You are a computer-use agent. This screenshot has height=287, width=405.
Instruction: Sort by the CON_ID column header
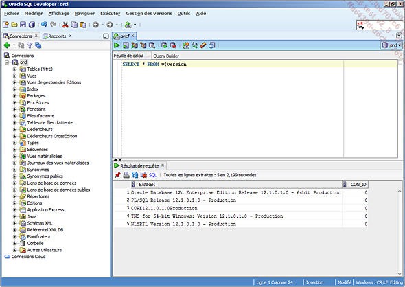point(356,185)
